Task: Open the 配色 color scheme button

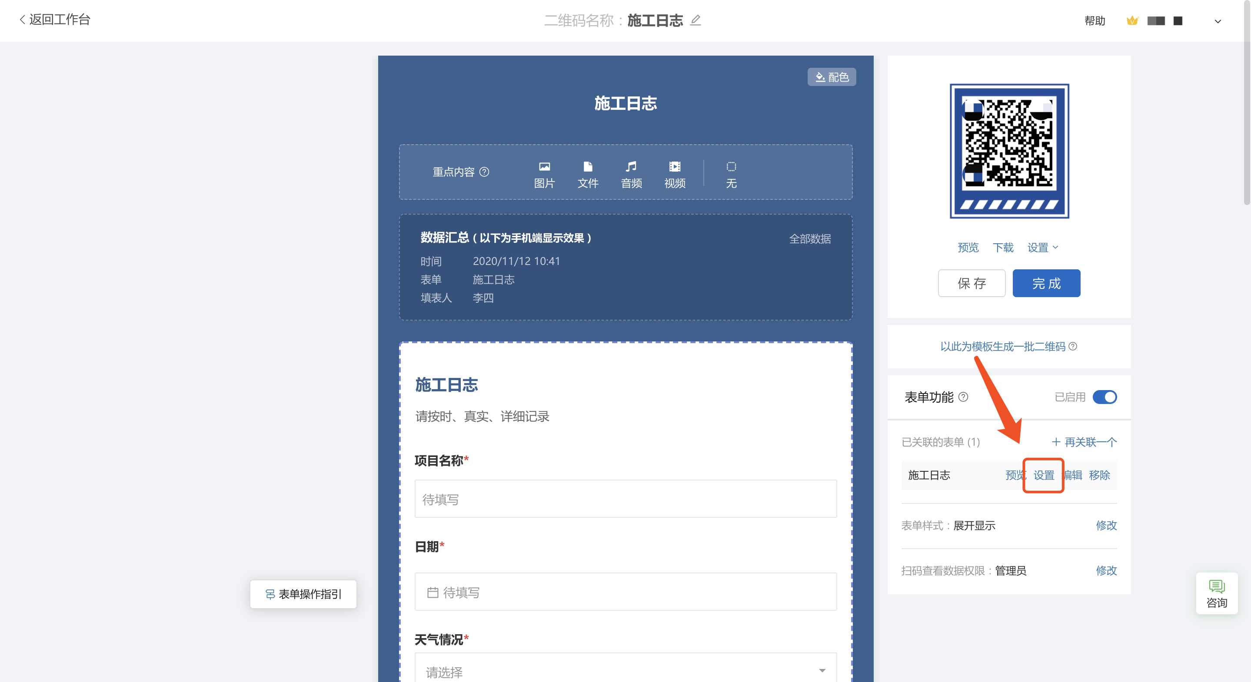Action: tap(832, 77)
